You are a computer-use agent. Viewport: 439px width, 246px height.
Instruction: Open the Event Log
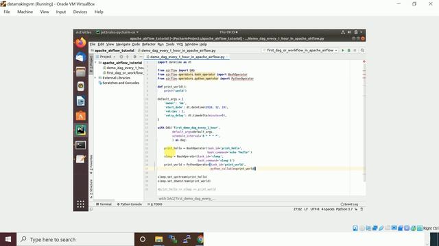point(349,204)
